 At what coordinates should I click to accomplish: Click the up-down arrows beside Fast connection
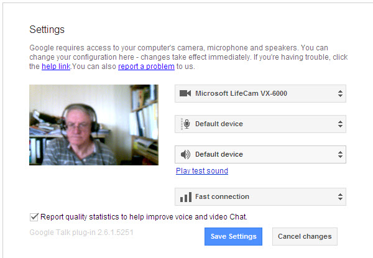[x=340, y=196]
